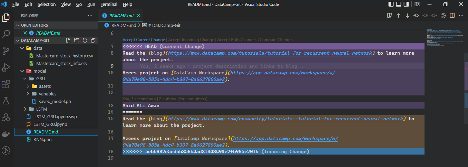Refresh the Explorer file tree

tap(85, 40)
